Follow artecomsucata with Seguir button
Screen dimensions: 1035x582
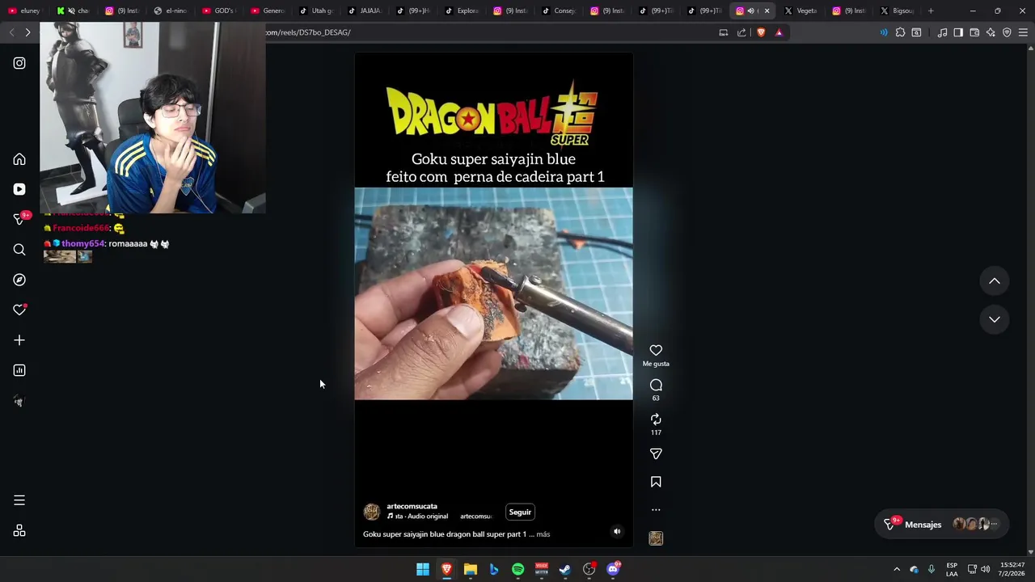click(x=520, y=512)
